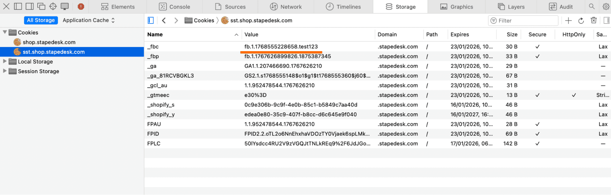611x195 pixels.
Task: Click the All Storage button
Action: pos(41,20)
